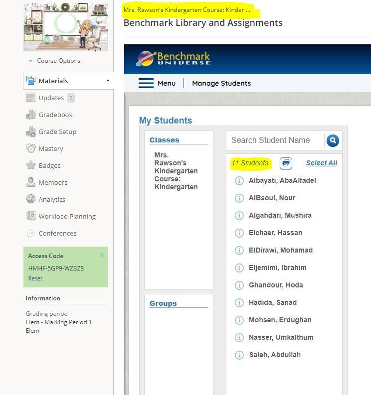The image size is (371, 395).
Task: Go to the Gradebook page
Action: pos(55,115)
